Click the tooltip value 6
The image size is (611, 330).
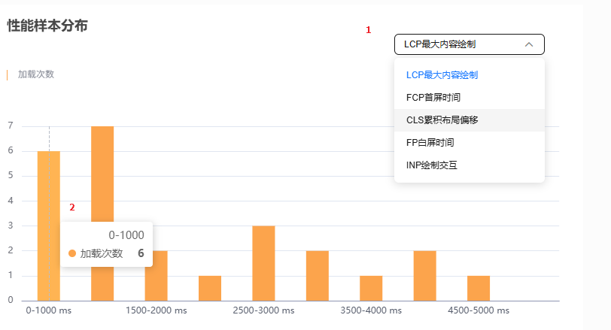point(141,253)
